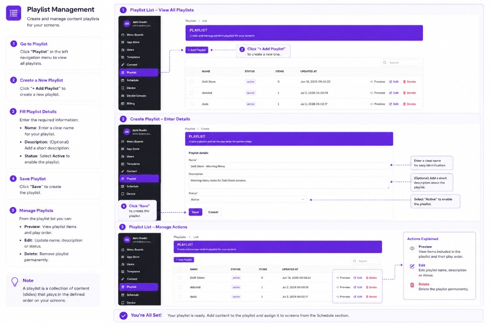Click 'Jun 18, 2026 09:56:23' in View All Playlists
This screenshot has height=326, width=490.
tap(315, 81)
